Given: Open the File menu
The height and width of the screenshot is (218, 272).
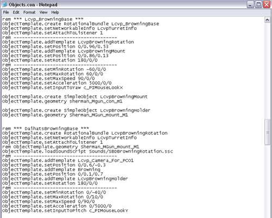Looking at the screenshot, I should coord(6,13).
